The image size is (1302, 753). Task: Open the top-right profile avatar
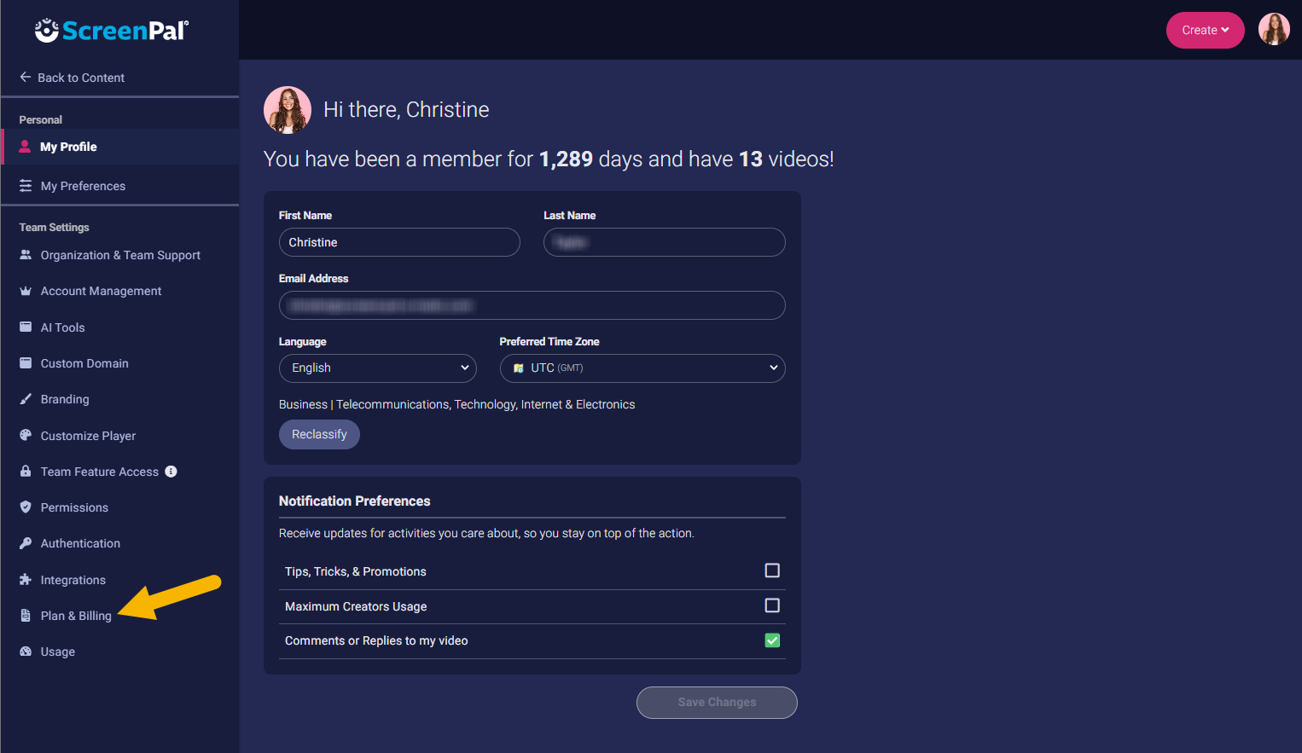click(x=1274, y=30)
